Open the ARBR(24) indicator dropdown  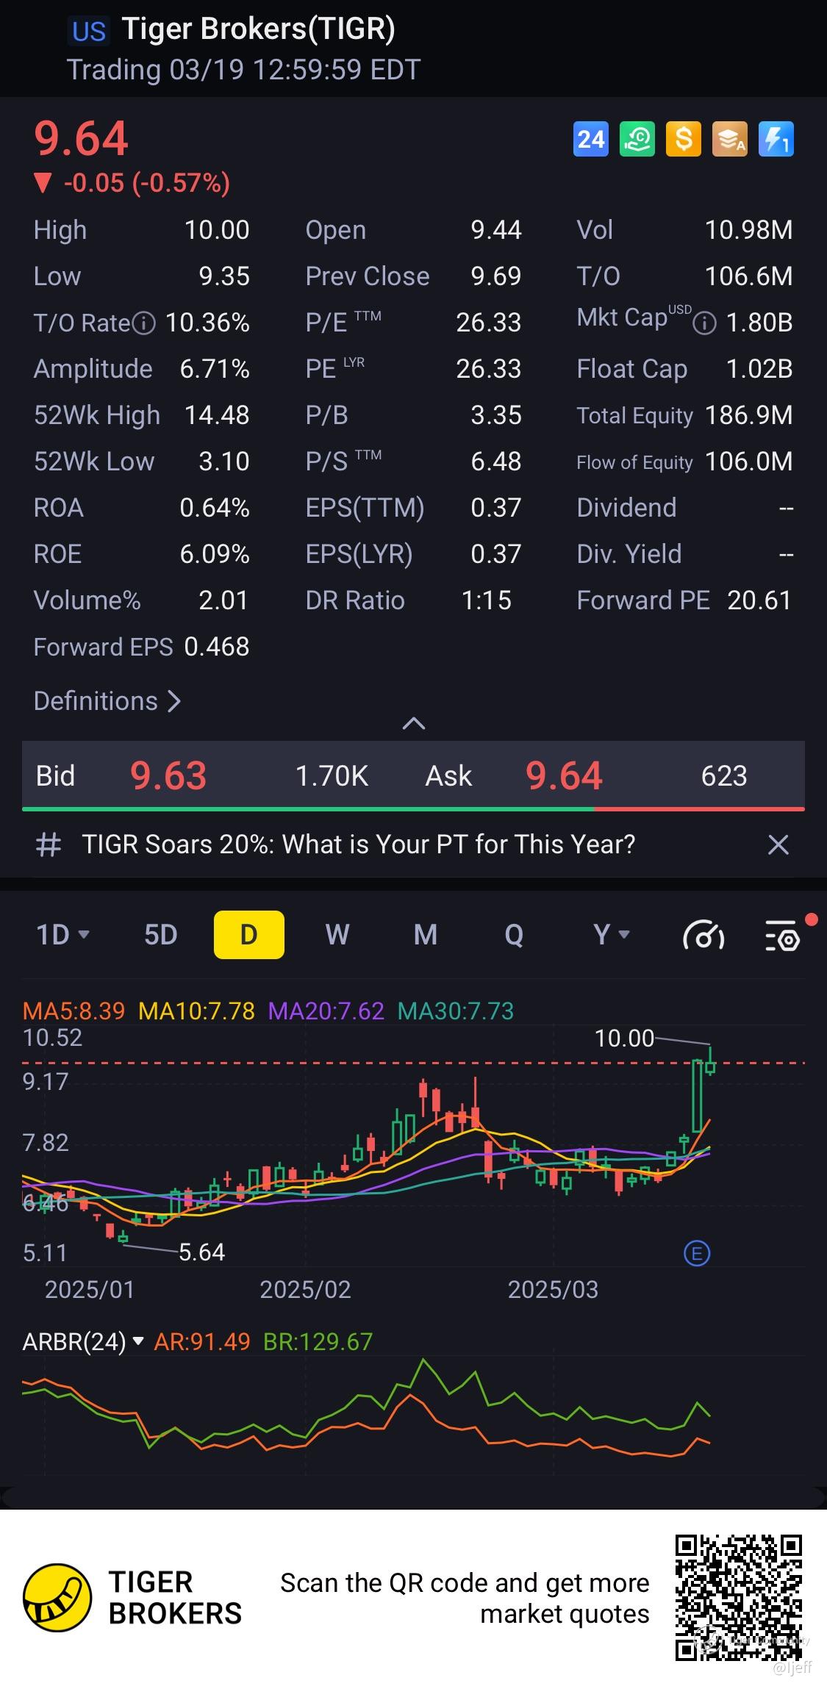coord(83,1342)
